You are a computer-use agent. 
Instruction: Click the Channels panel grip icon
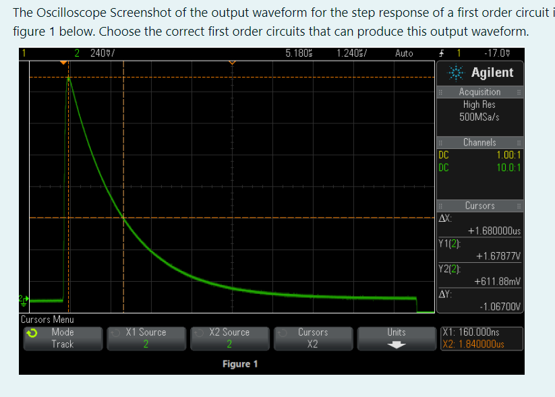coord(440,142)
